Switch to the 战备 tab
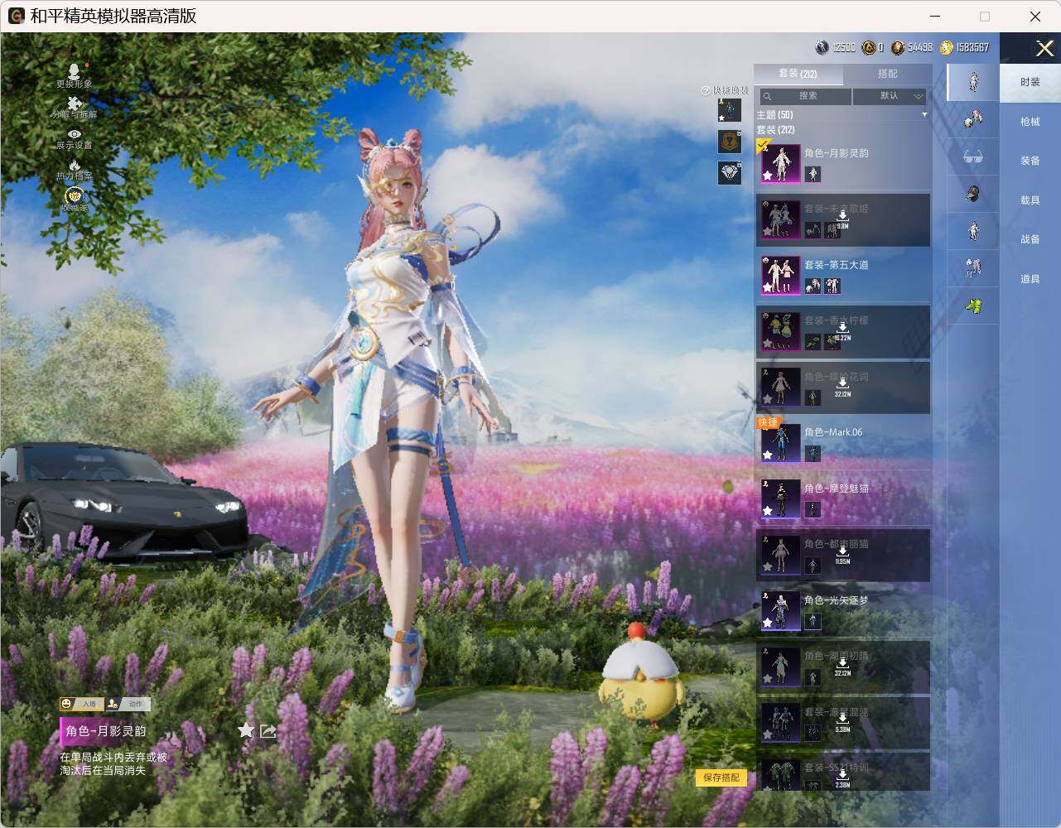This screenshot has width=1061, height=828. click(1030, 239)
